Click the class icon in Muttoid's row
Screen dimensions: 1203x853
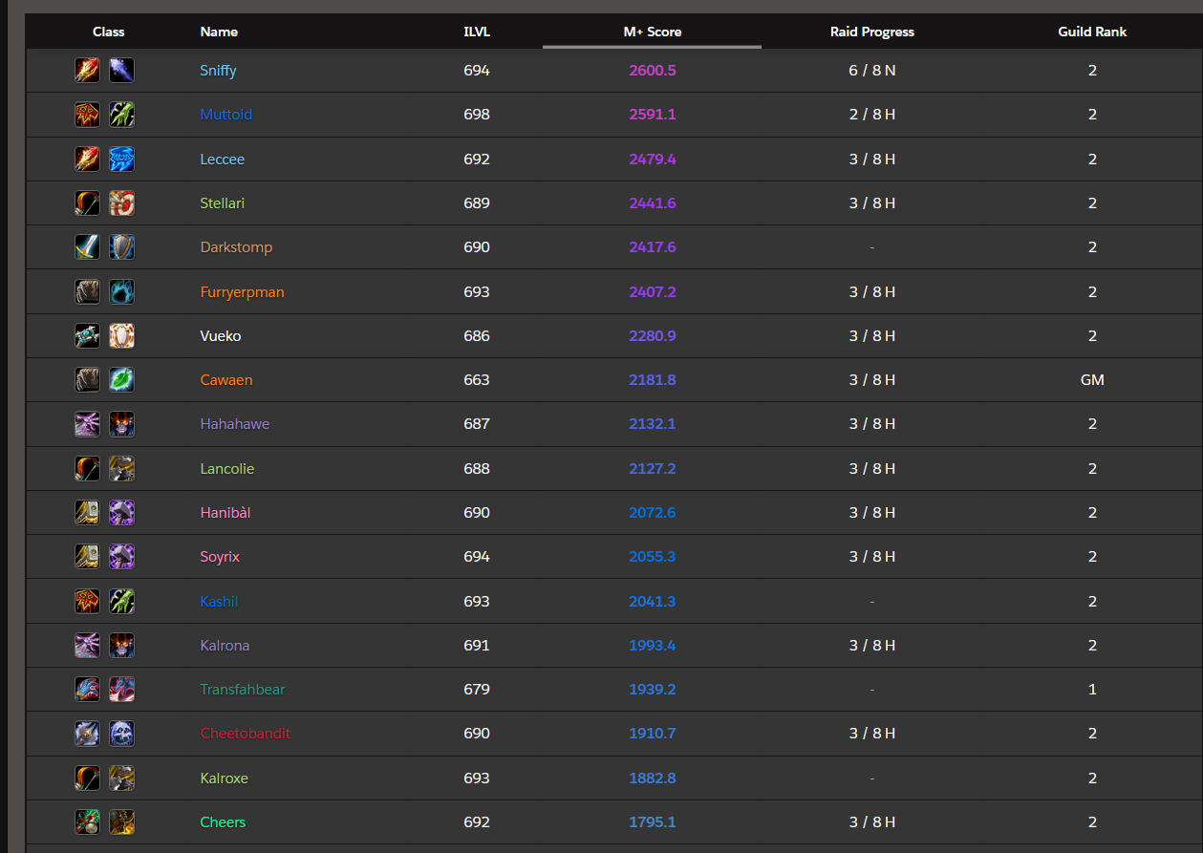coord(87,115)
